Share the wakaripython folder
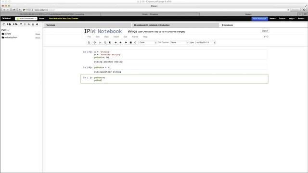Viewport: 308px width, 173px height. point(38,37)
